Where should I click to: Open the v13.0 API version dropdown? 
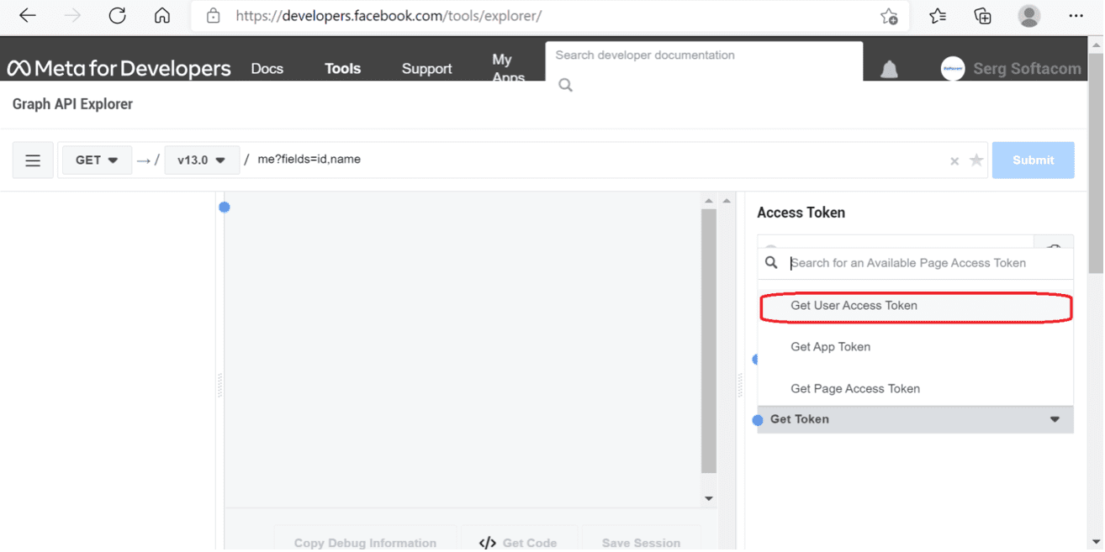201,160
